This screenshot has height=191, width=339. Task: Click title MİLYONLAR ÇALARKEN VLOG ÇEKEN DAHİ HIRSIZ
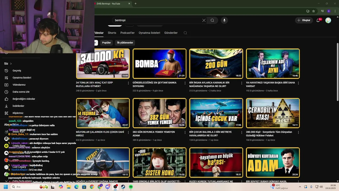coord(100,134)
